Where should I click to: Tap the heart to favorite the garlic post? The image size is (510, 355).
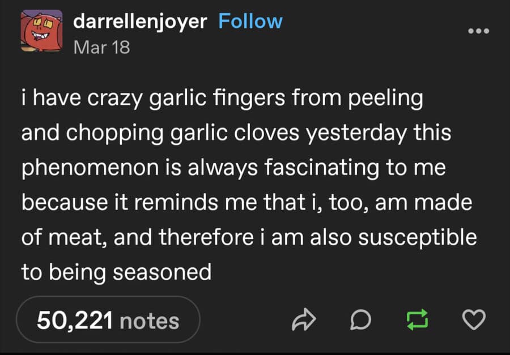[x=475, y=320]
